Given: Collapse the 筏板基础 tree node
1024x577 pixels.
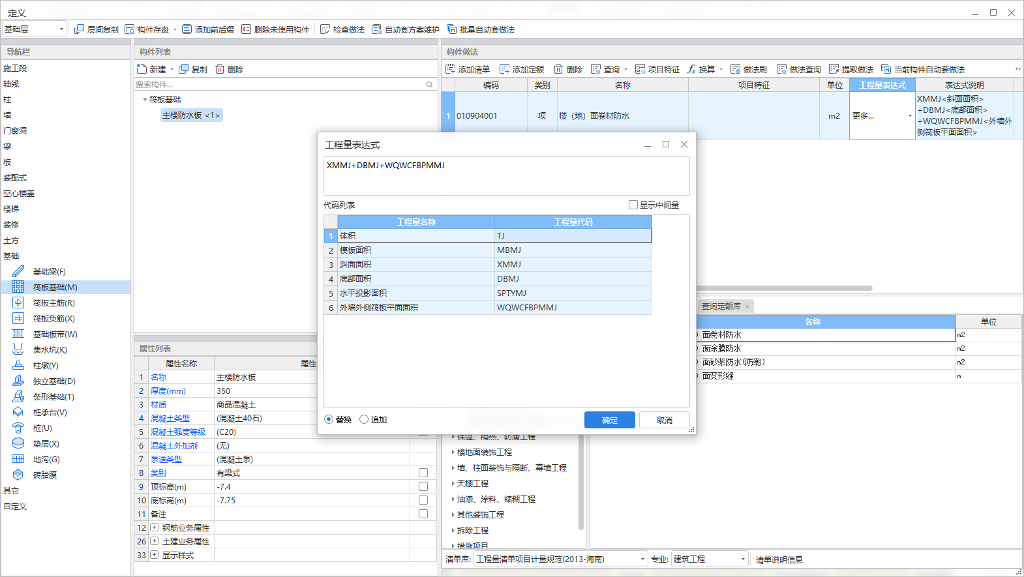Looking at the screenshot, I should click(x=145, y=100).
